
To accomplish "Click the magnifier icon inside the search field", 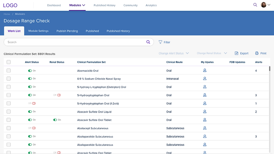I will 148,42.
